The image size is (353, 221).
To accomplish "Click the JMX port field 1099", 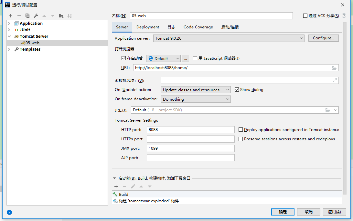I will point(191,148).
